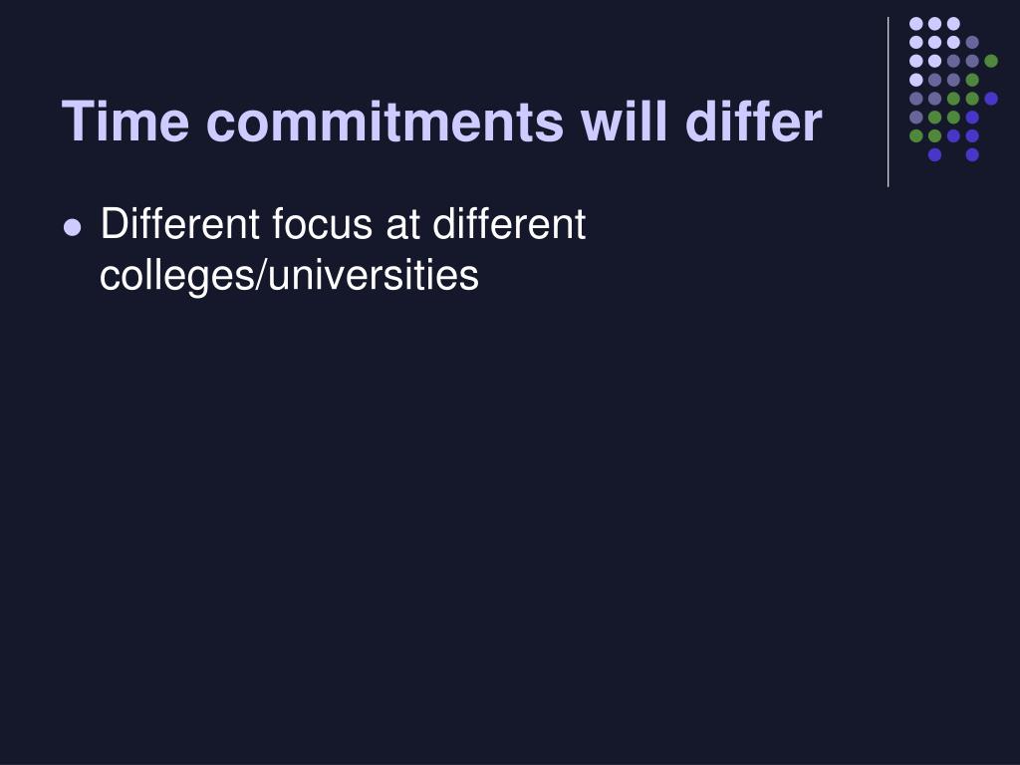
Task: Click the lowercase 'different' ending the first bullet line
Action: [x=508, y=225]
